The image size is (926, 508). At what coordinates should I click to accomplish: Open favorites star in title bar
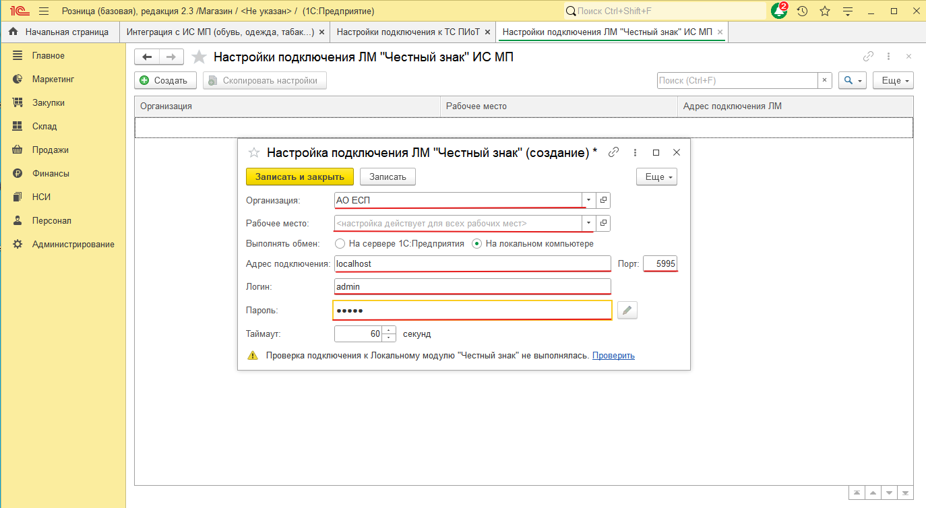825,11
